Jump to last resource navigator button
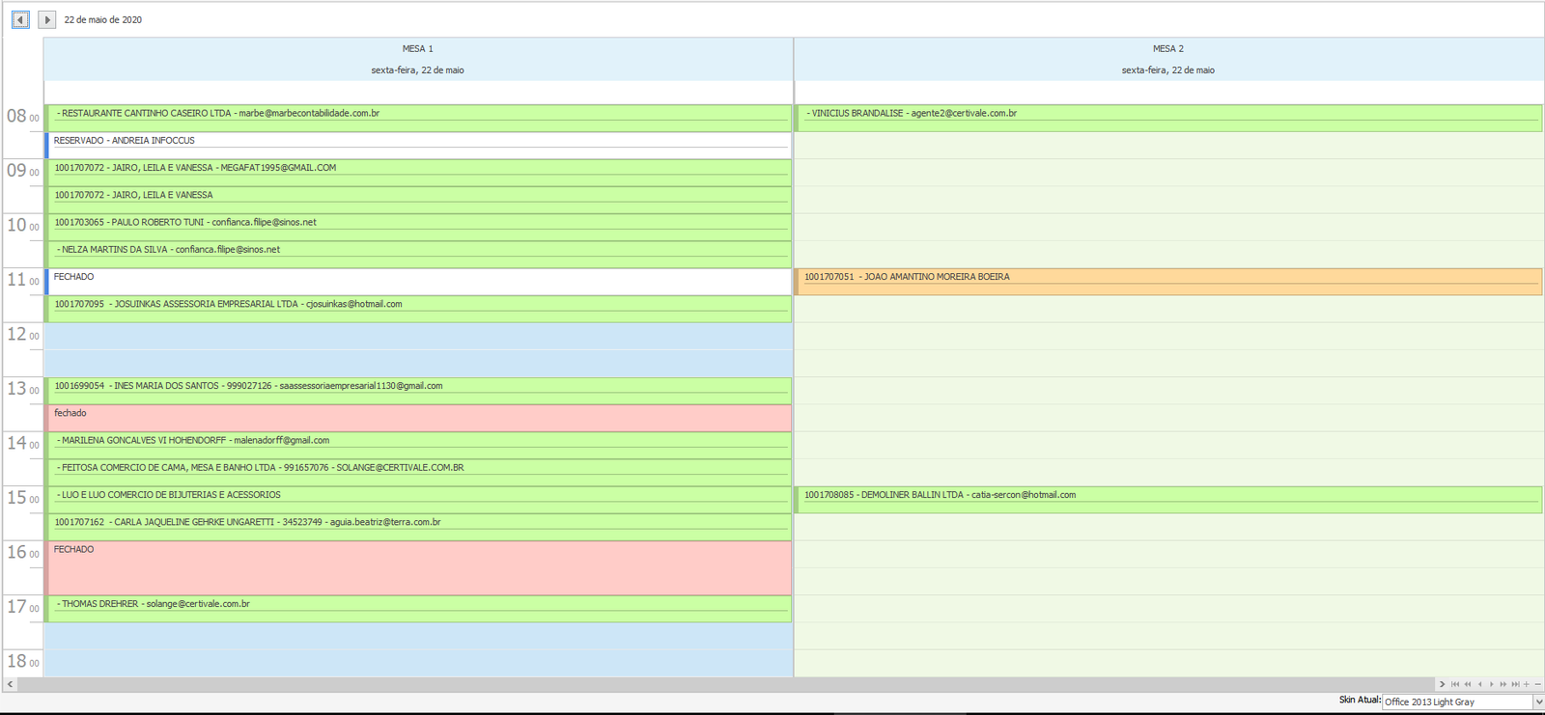This screenshot has height=715, width=1545. click(1515, 684)
